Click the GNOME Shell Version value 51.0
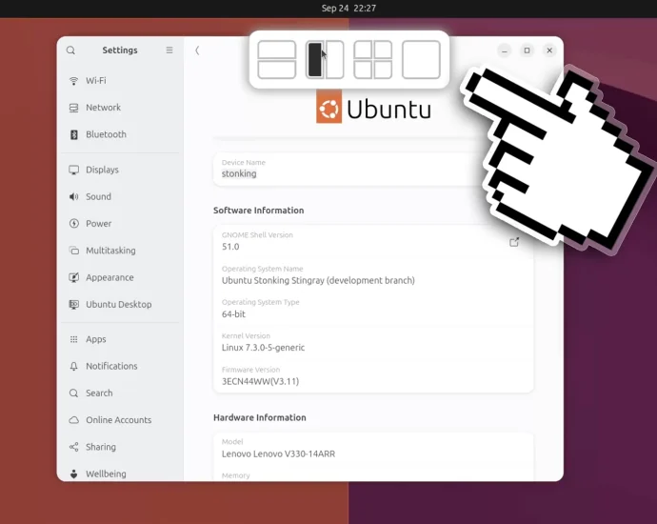 tap(230, 247)
